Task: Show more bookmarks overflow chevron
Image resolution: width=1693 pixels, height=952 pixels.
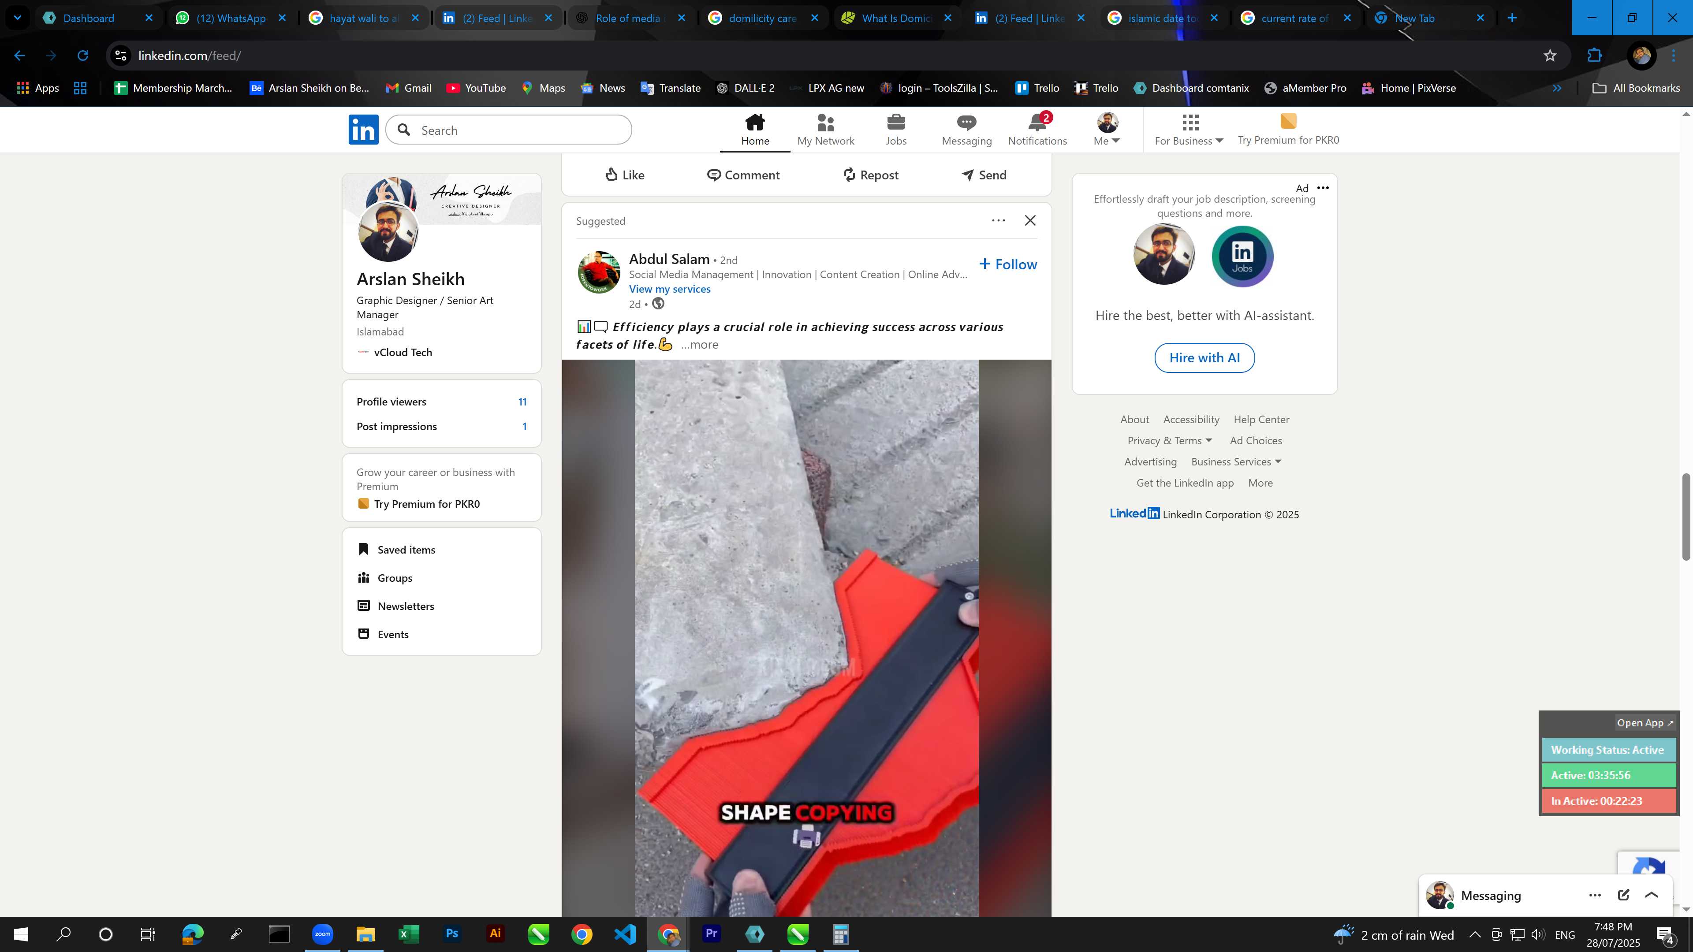Action: 1556,88
